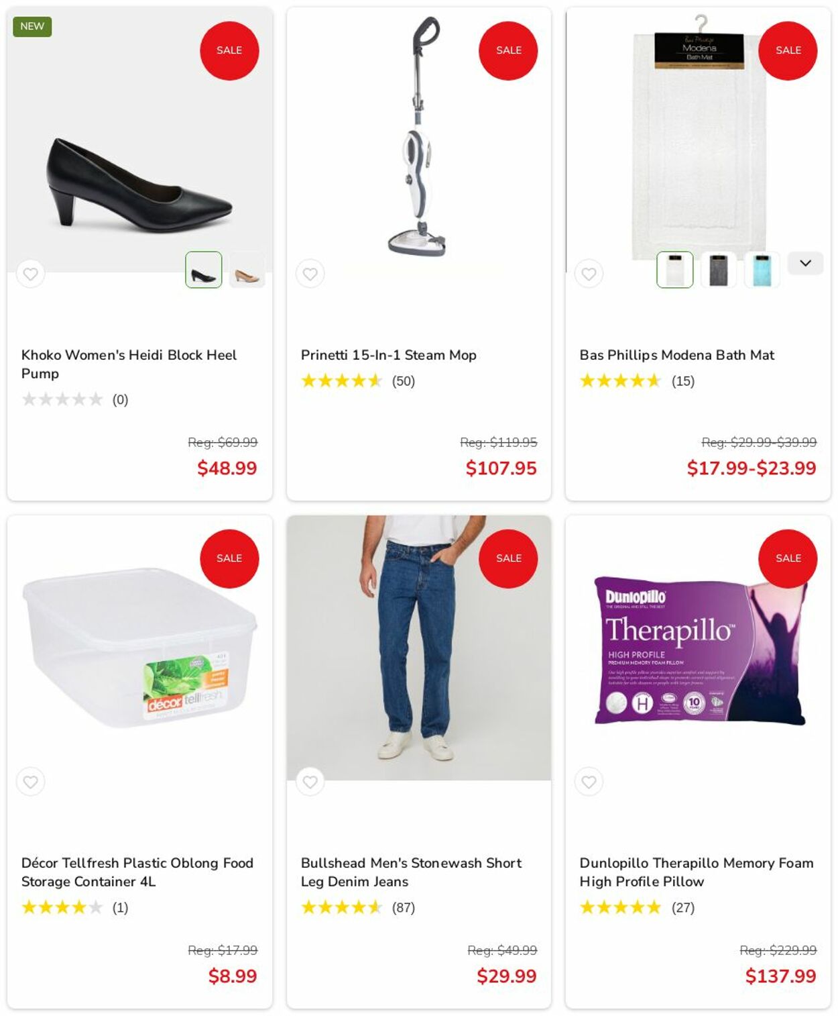Wishlist the Bullshead Stonewash Denim Jeans
The image size is (838, 1016).
coord(310,782)
